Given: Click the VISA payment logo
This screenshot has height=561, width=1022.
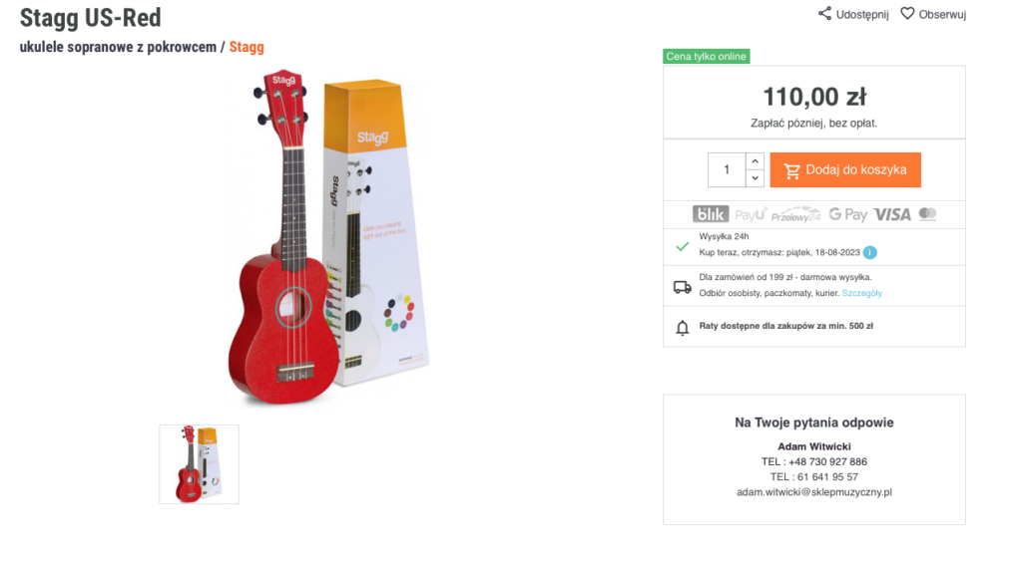Looking at the screenshot, I should [x=892, y=214].
